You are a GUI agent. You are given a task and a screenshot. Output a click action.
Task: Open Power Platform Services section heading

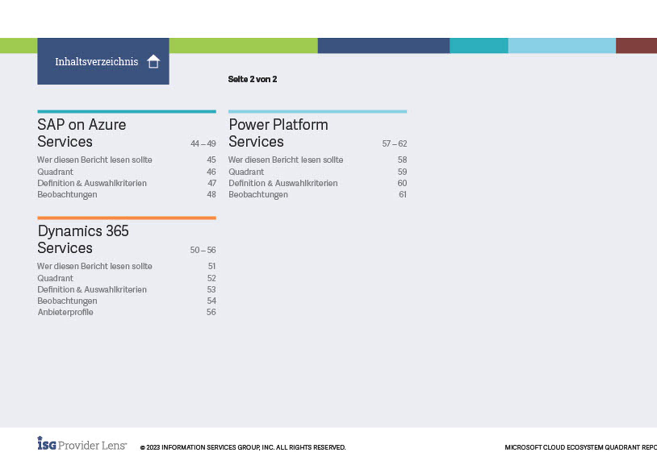pos(278,133)
